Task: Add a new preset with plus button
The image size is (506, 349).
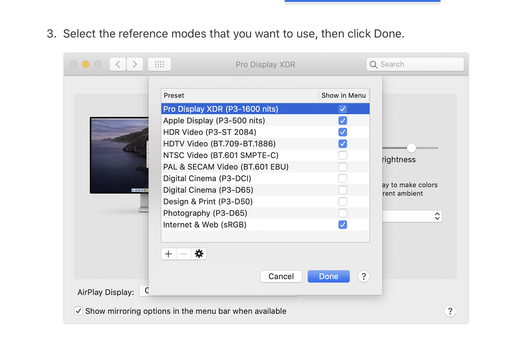Action: 168,254
